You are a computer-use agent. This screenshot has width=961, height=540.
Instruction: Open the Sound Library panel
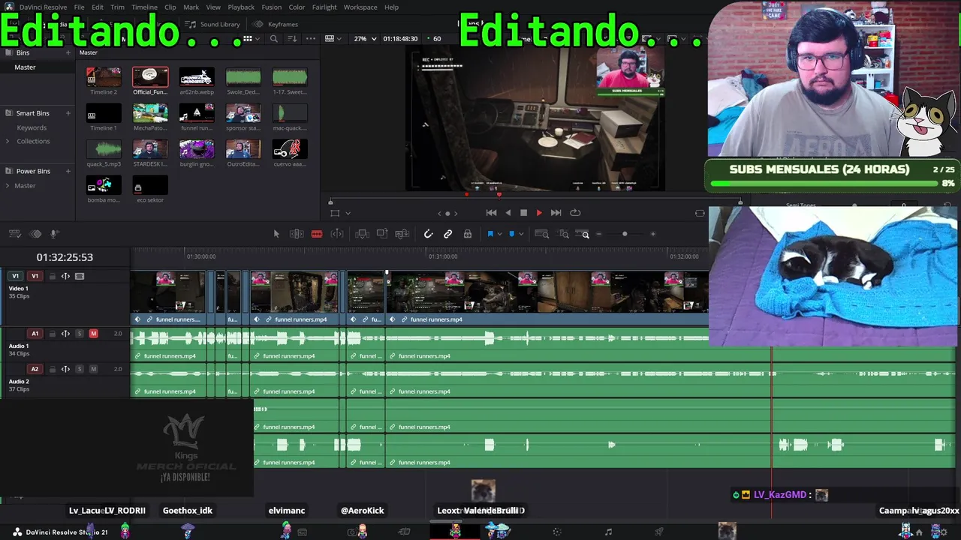click(x=214, y=24)
